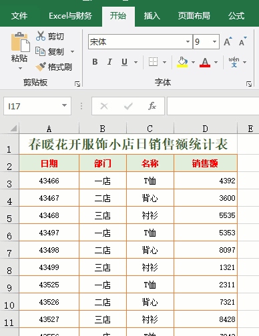The image size is (259, 336).
Task: Cancel entry with the X icon
Action: pyautogui.click(x=104, y=106)
